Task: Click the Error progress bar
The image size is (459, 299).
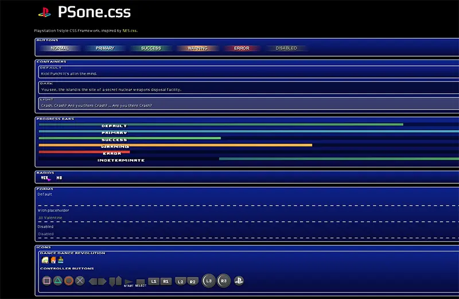Action: point(249,152)
